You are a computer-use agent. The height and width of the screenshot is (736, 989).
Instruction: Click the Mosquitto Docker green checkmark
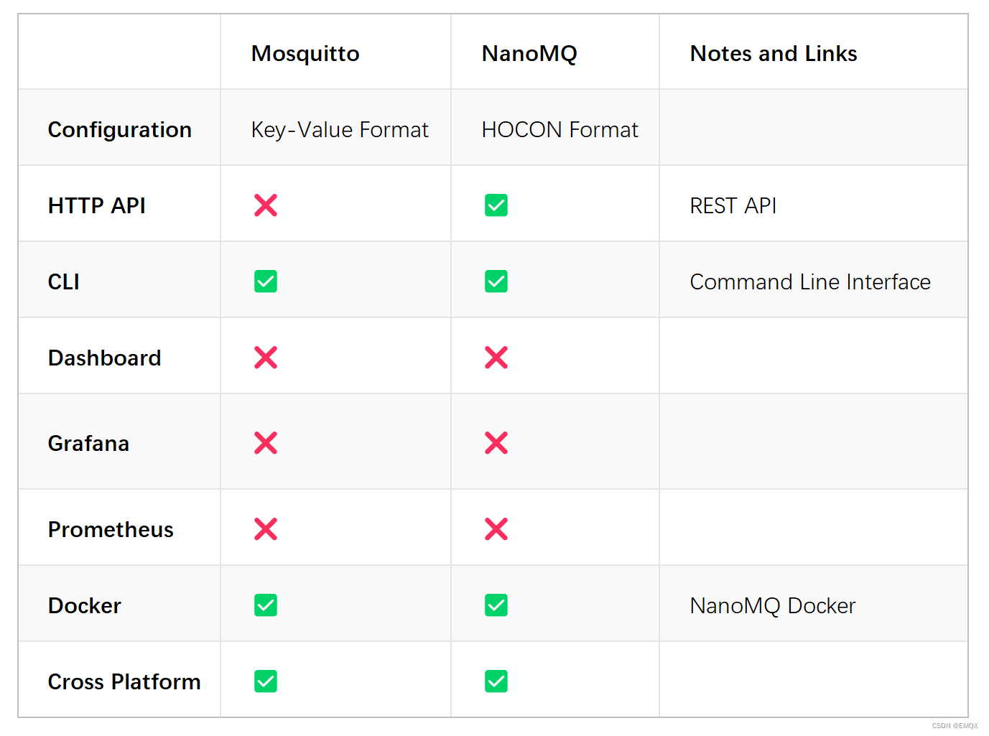tap(266, 605)
